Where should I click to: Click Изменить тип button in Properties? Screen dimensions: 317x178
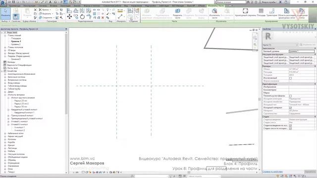point(307,45)
